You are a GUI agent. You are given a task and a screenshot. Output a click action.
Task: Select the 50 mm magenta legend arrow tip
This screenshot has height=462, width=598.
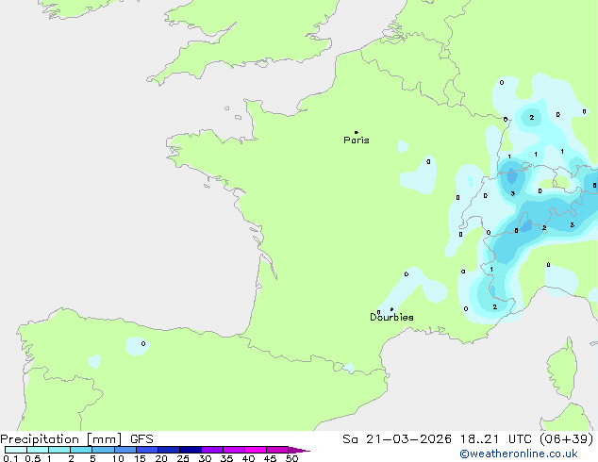pos(305,451)
